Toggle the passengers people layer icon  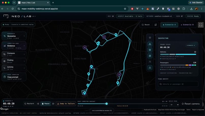tap(150, 62)
